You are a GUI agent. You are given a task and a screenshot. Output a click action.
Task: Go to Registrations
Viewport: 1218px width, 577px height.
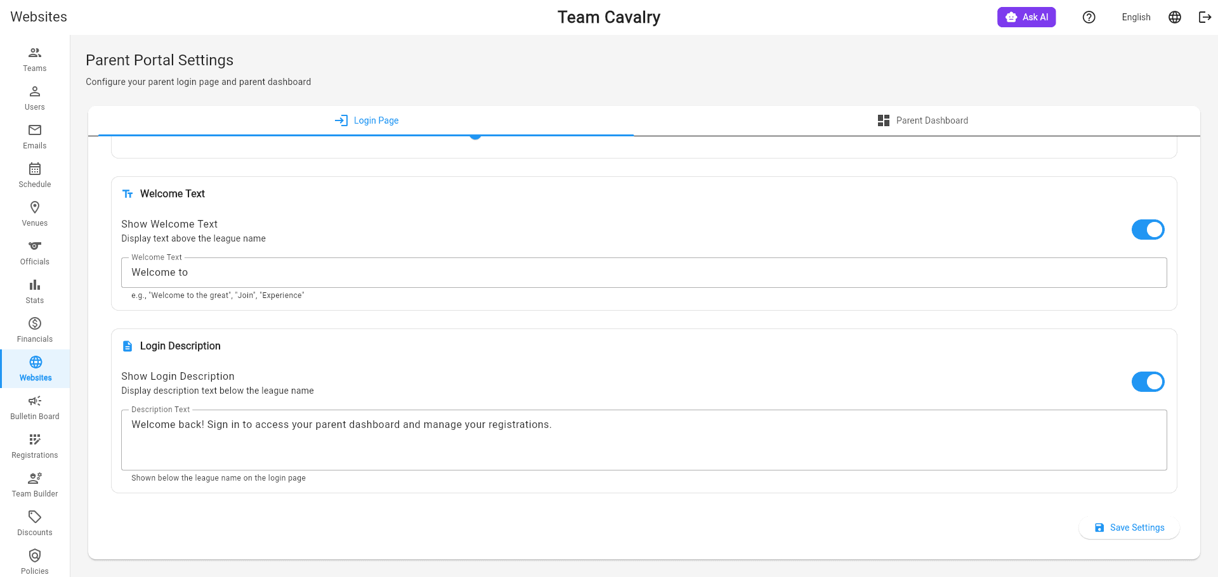(35, 446)
